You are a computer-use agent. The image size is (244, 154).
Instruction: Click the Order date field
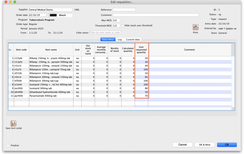pos(37,15)
